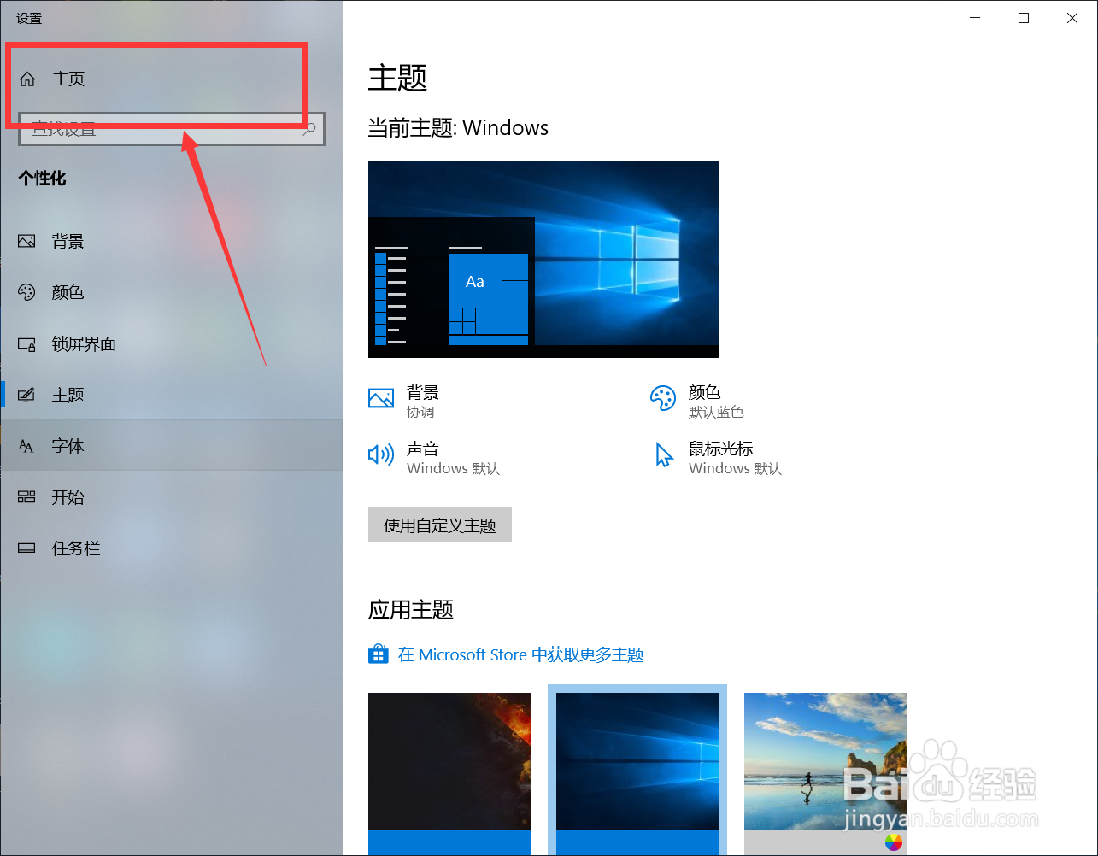Image resolution: width=1098 pixels, height=856 pixels.
Task: Click the 背景 picture icon in sidebar
Action: (26, 242)
